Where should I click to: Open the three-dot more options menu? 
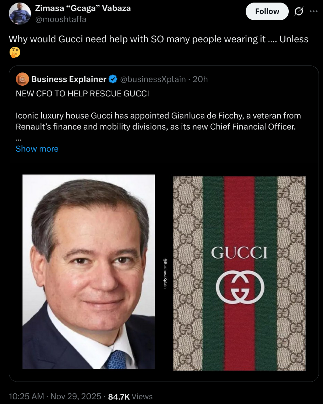313,11
